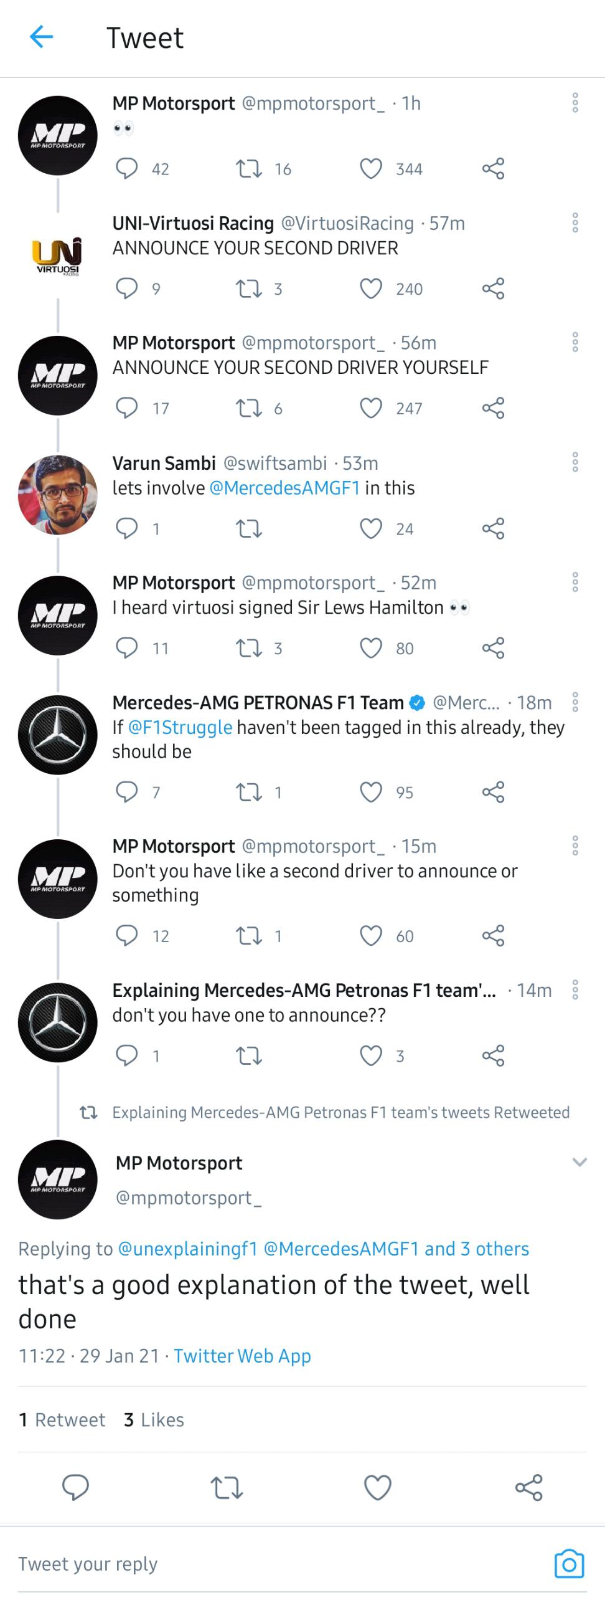Open the @MercedesAMGF1 mention in Varun's tweet
Image resolution: width=605 pixels, height=1600 pixels.
284,488
